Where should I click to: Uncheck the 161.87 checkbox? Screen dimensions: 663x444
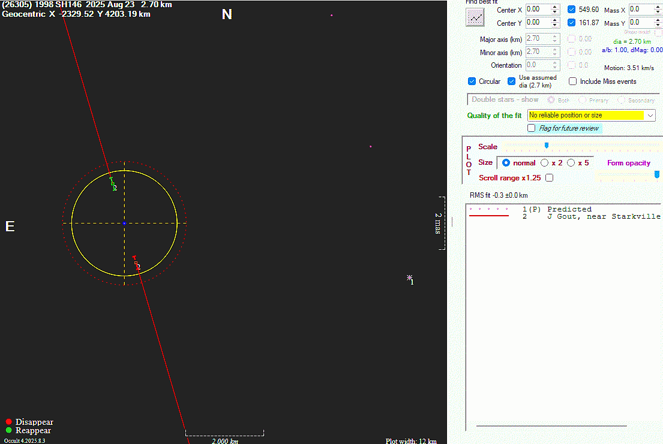[x=571, y=22]
